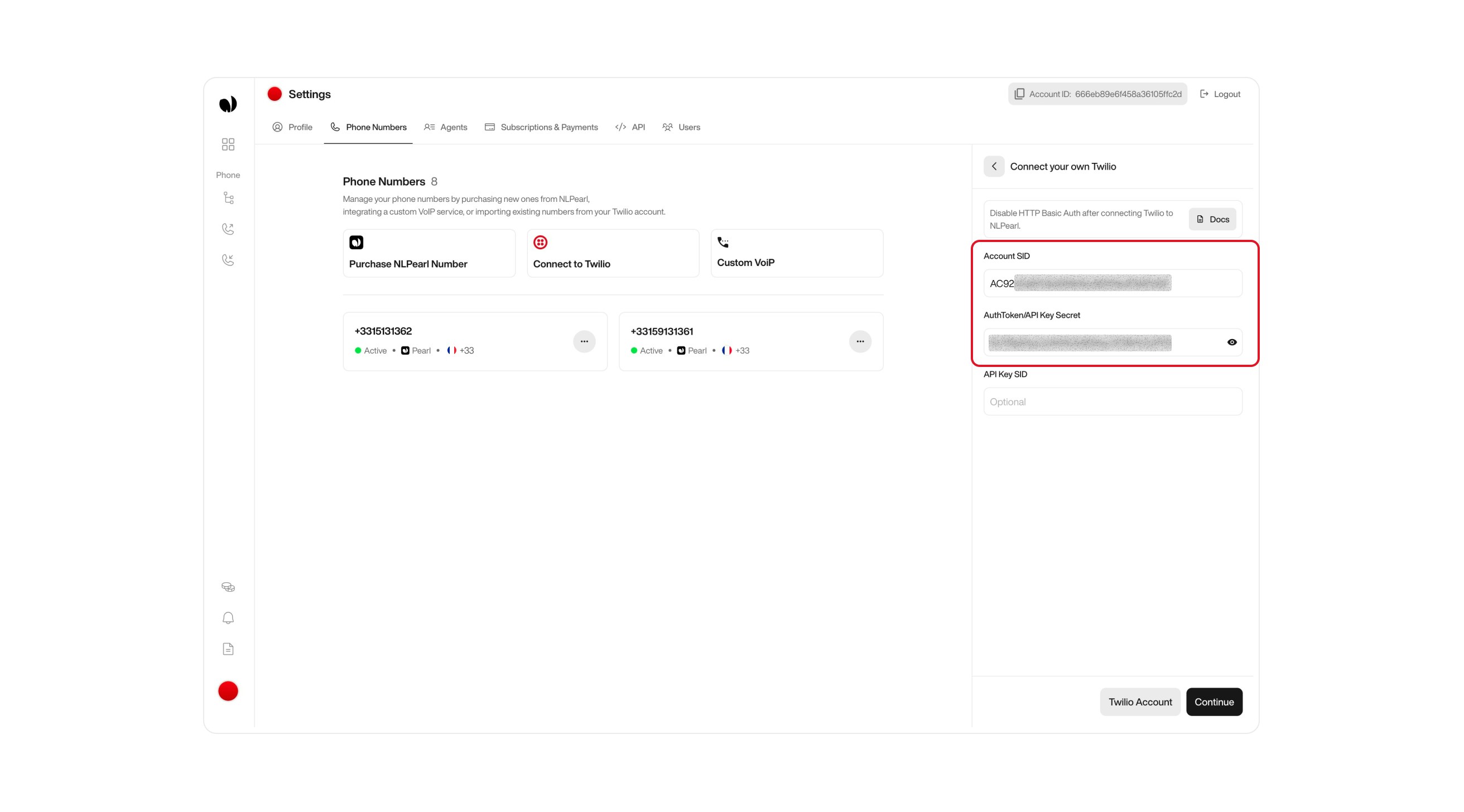Click the Continue button
The width and height of the screenshot is (1464, 812).
(1214, 702)
